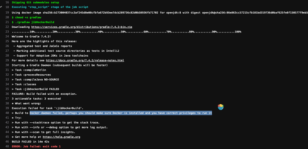Click line number 21 beside ./gradlew jibDockerBuild
The width and height of the screenshot is (308, 149).
pos(7,22)
